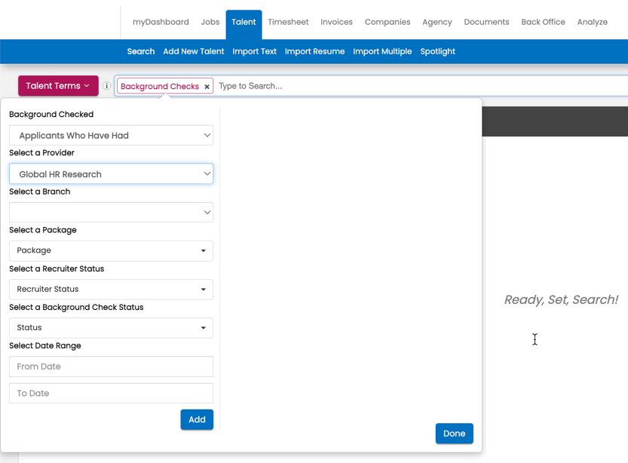Open the Talent Terms dropdown button

[58, 86]
